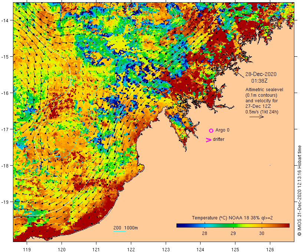Click the '200 1000m' depth contour label
304x252 pixels.
pos(126,228)
